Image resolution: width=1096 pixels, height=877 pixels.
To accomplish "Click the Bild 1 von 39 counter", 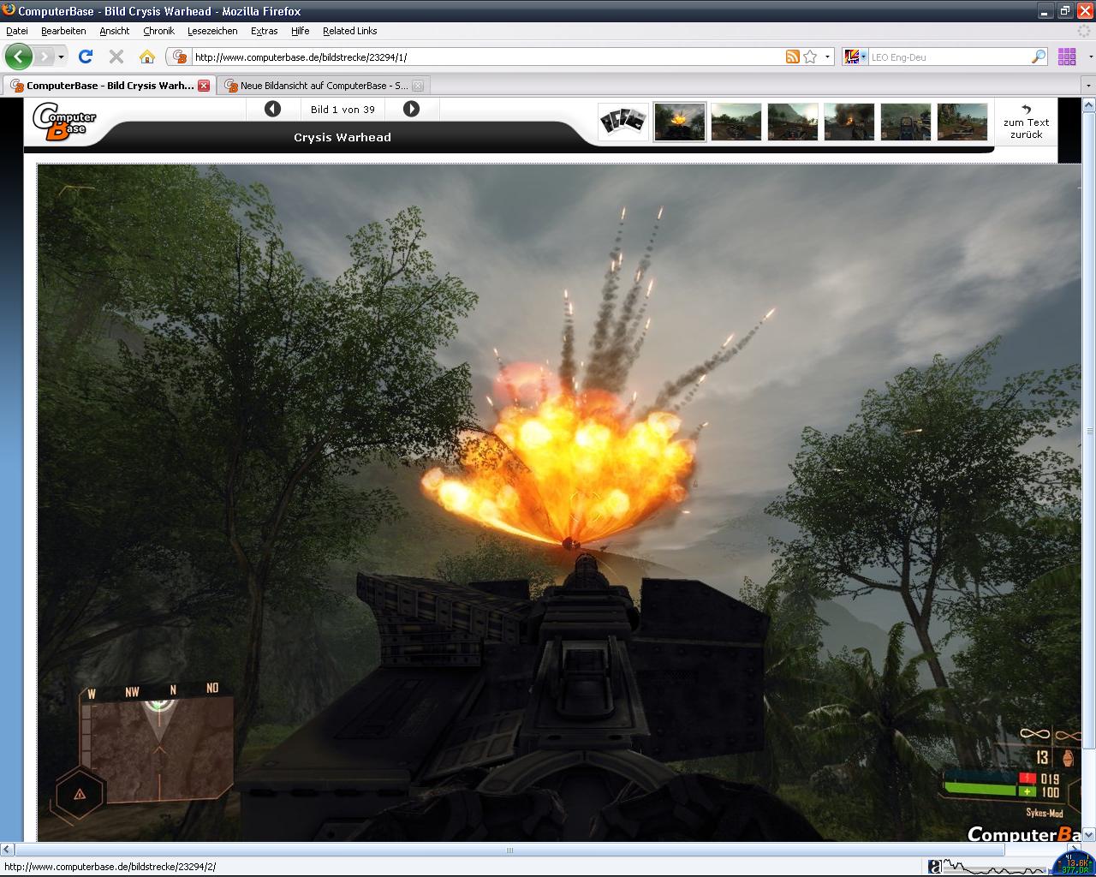I will 342,110.
